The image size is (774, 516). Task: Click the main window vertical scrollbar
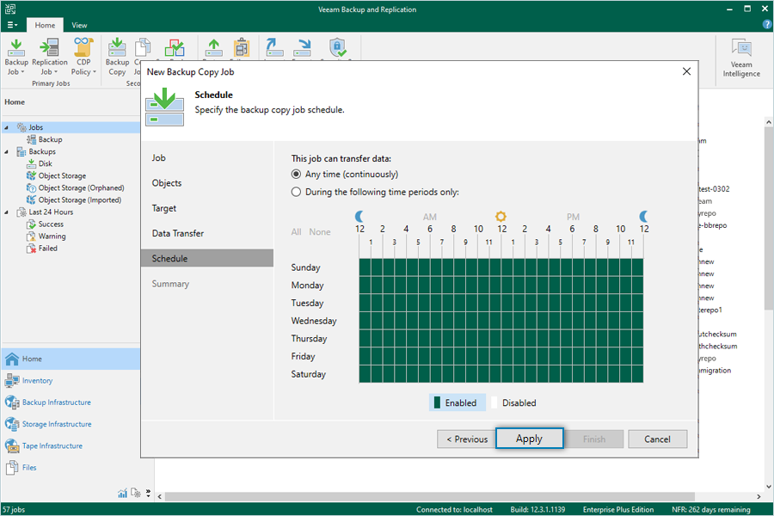(769, 218)
